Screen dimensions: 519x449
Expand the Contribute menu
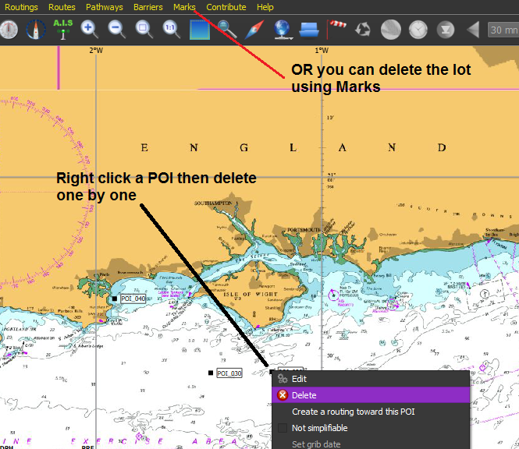point(226,7)
